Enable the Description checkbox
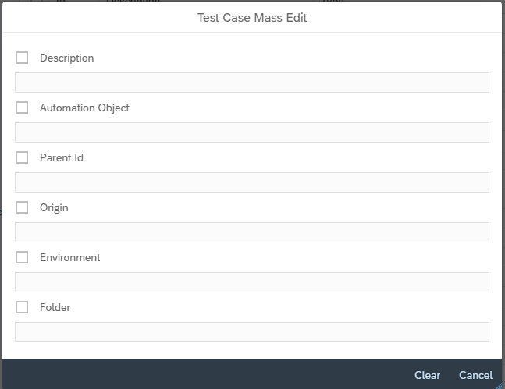 [22, 58]
